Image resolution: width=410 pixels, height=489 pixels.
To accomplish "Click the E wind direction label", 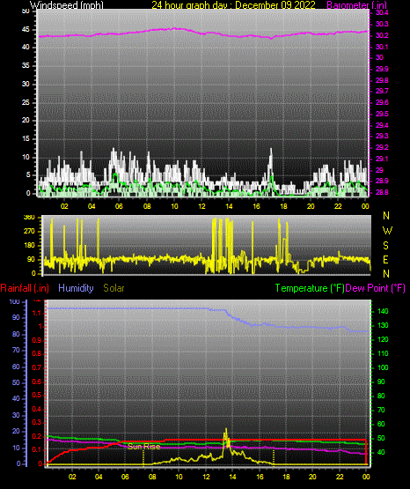I will [x=385, y=259].
